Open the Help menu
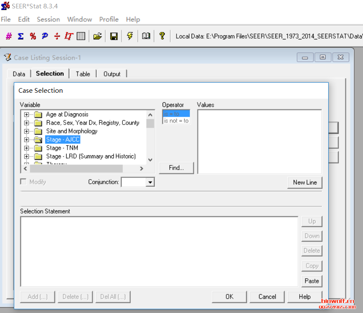This screenshot has width=363, height=313. point(133,19)
